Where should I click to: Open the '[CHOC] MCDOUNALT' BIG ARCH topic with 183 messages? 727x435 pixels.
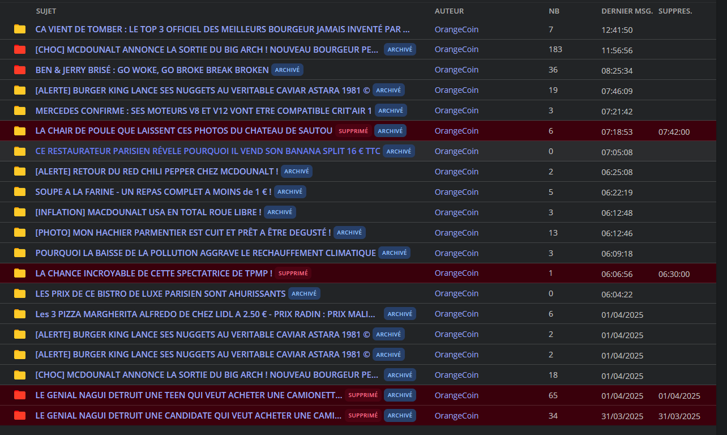point(207,50)
